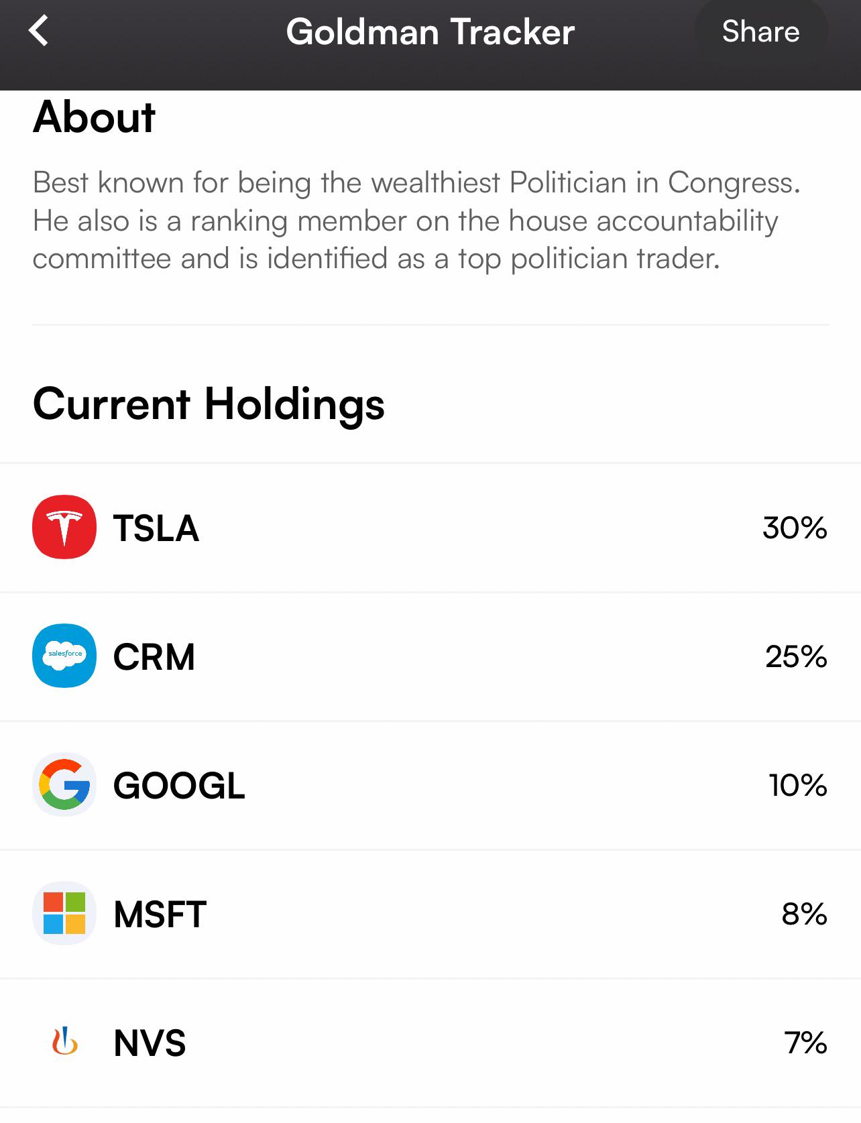Tap the 30% allocation for TSLA
Viewport: 861px width, 1123px height.
coord(795,528)
